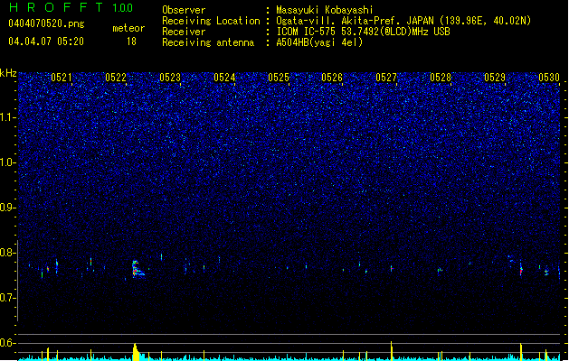The height and width of the screenshot is (361, 569).
Task: Click the red meteor echo near 0529
Action: 521,271
